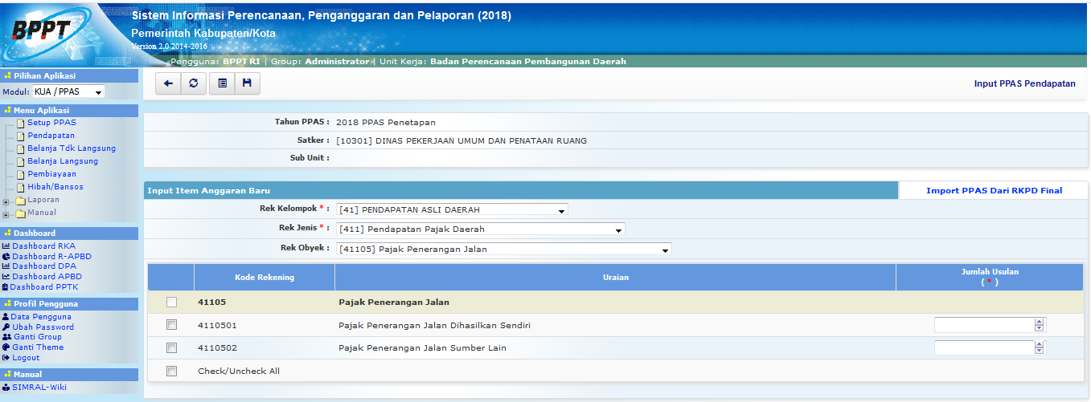Screen dimensions: 1091x402
Task: Open Dashboard RKA from sidebar
Action: pyautogui.click(x=43, y=246)
